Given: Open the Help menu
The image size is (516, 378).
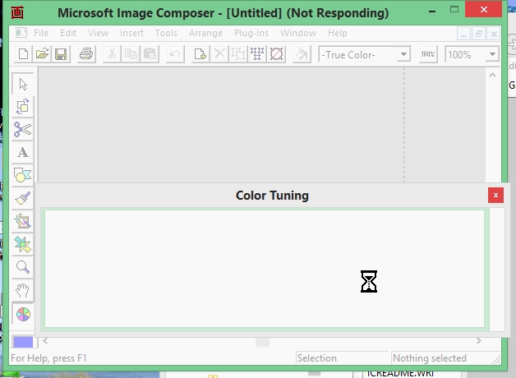Looking at the screenshot, I should click(338, 33).
